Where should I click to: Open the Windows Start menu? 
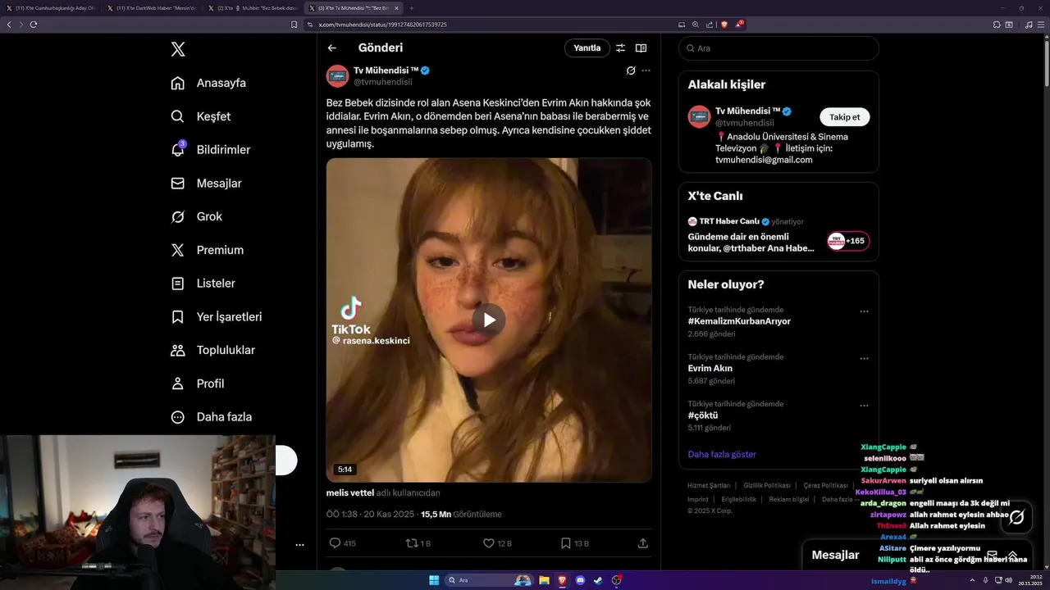(x=434, y=580)
